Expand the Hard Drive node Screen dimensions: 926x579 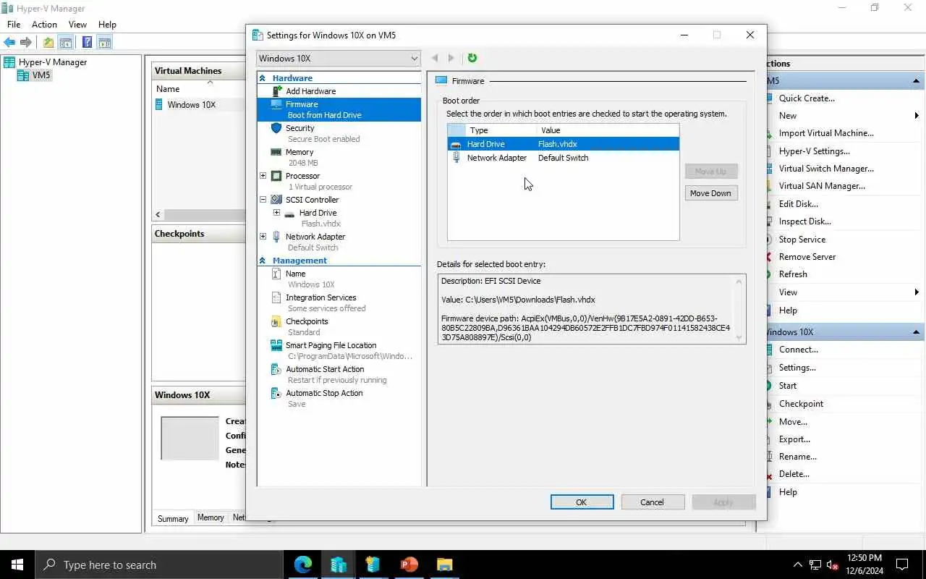click(x=276, y=213)
